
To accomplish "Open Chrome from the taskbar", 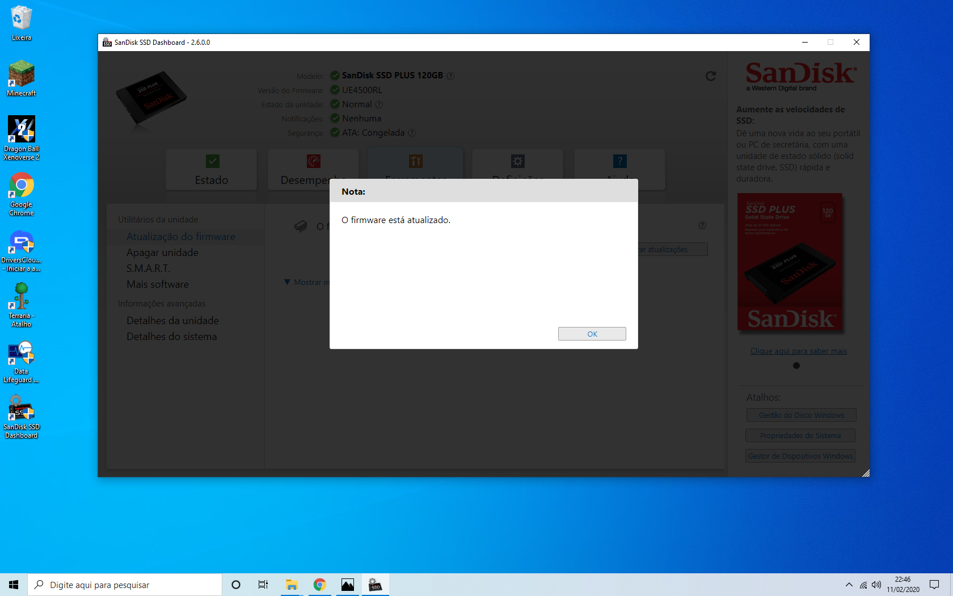I will pos(319,585).
